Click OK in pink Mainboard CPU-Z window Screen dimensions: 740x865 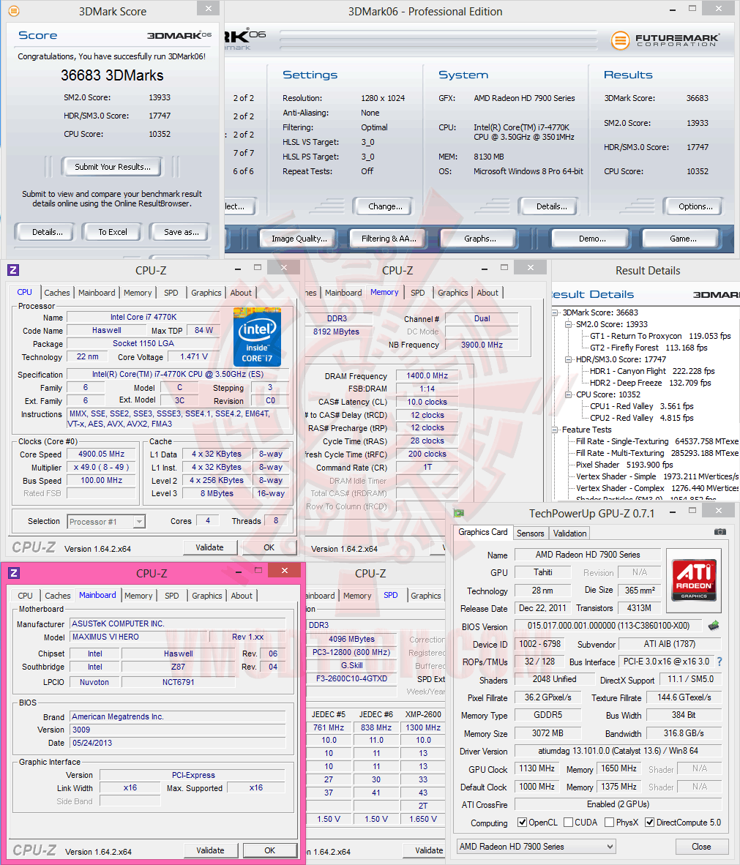[269, 850]
